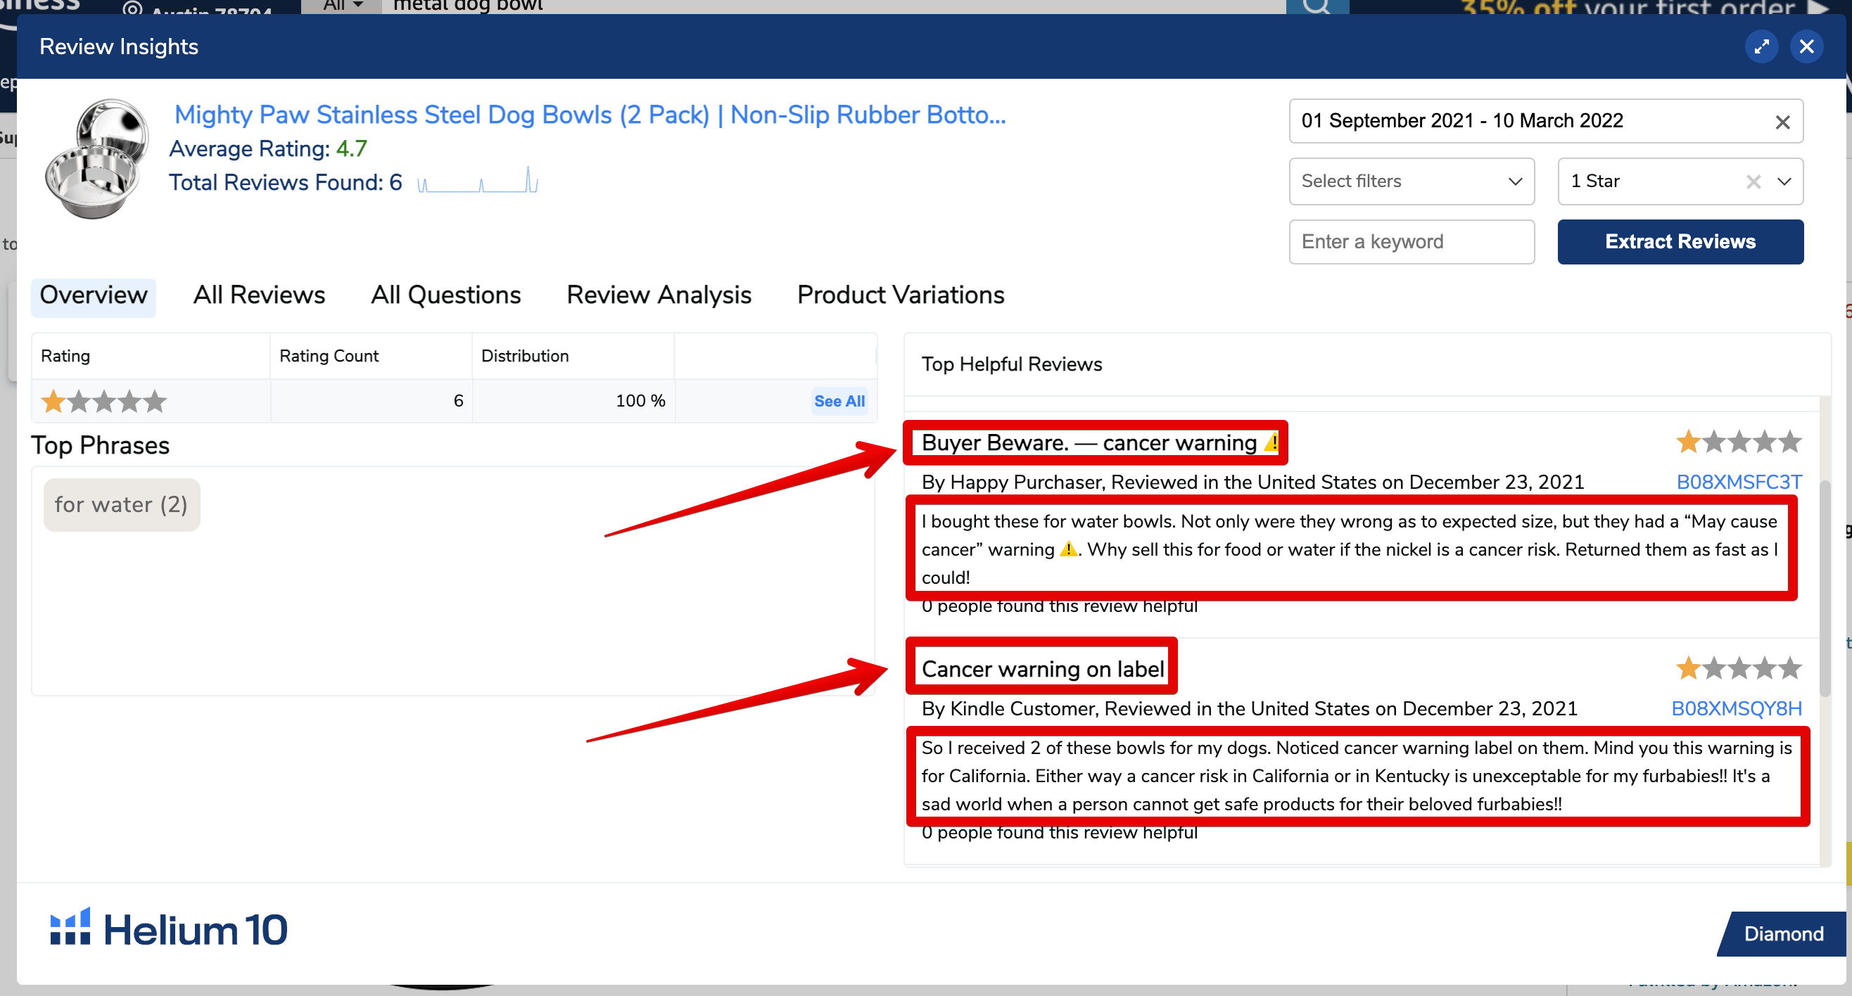Click the Extract Reviews button
1852x996 pixels.
tap(1680, 241)
